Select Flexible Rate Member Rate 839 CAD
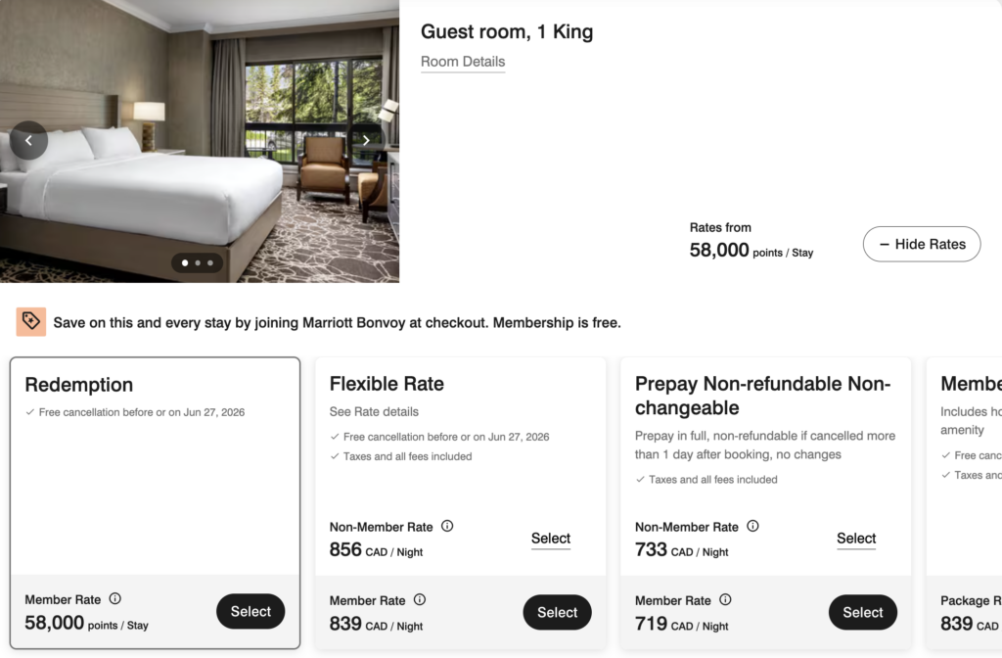The width and height of the screenshot is (1002, 658). pos(557,612)
